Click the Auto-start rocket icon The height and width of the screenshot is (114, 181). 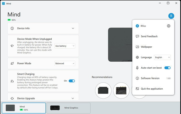point(137,68)
